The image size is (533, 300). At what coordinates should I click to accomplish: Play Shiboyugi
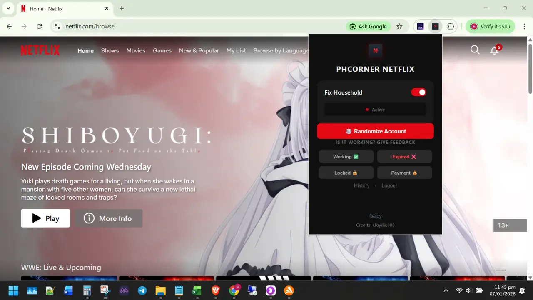pos(45,218)
